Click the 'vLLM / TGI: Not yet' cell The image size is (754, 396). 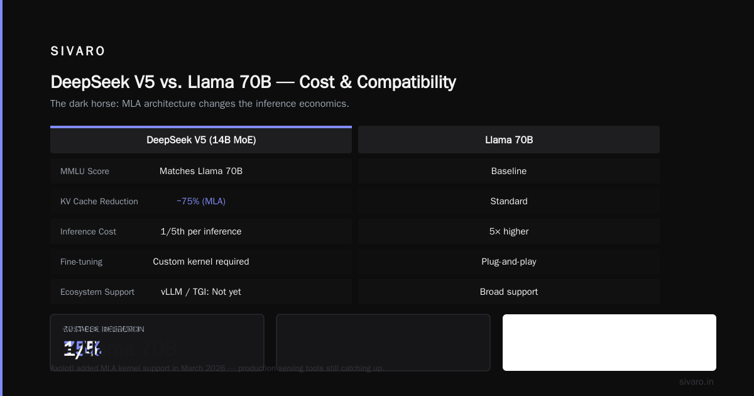pyautogui.click(x=201, y=292)
